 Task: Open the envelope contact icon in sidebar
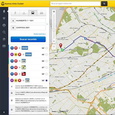[x=4, y=46]
